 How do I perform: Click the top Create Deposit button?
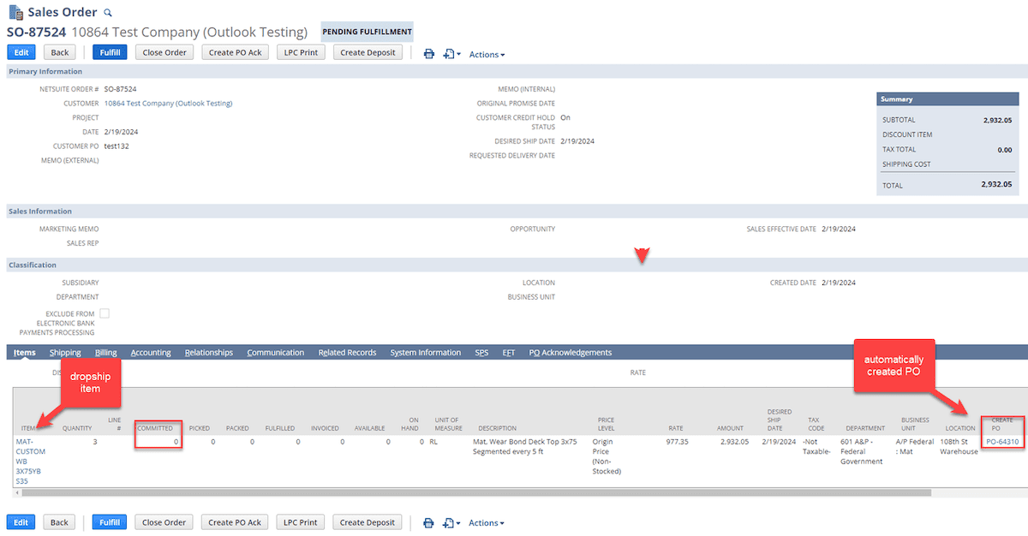[368, 52]
